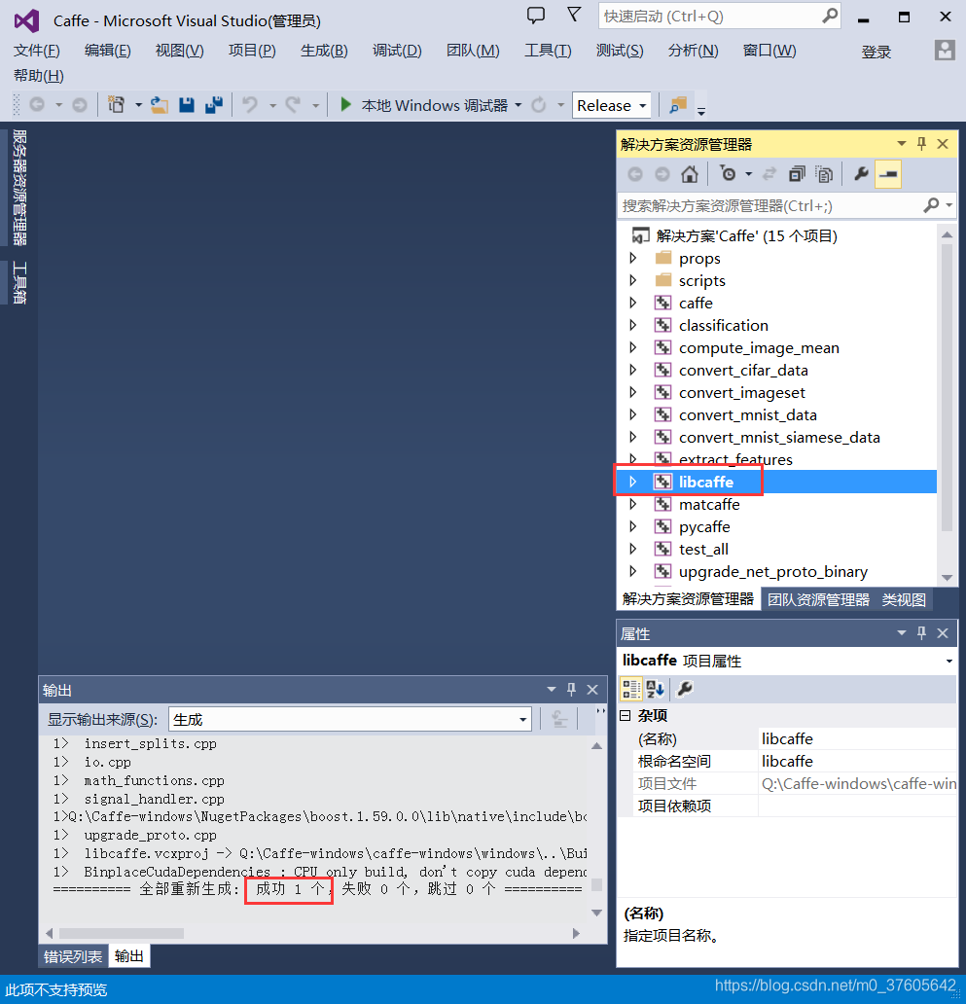Click the Find in Files toolbar icon
Viewport: 966px width, 1004px height.
677,104
